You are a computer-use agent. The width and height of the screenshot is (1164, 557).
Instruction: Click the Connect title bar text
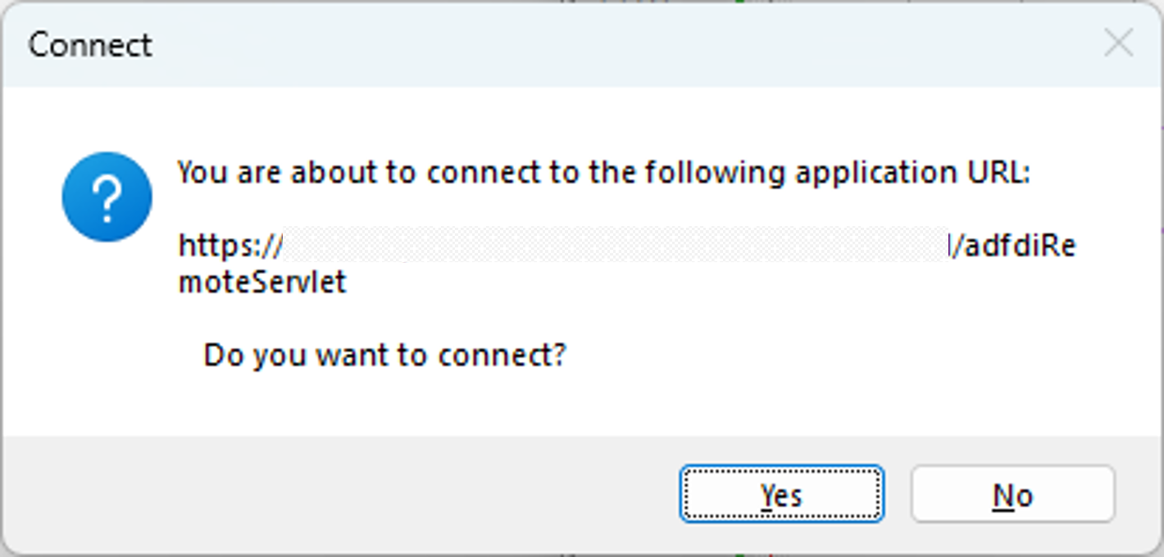click(x=89, y=46)
